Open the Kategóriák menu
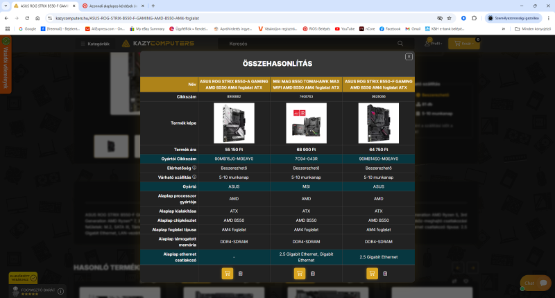This screenshot has height=298, width=555. pos(95,44)
